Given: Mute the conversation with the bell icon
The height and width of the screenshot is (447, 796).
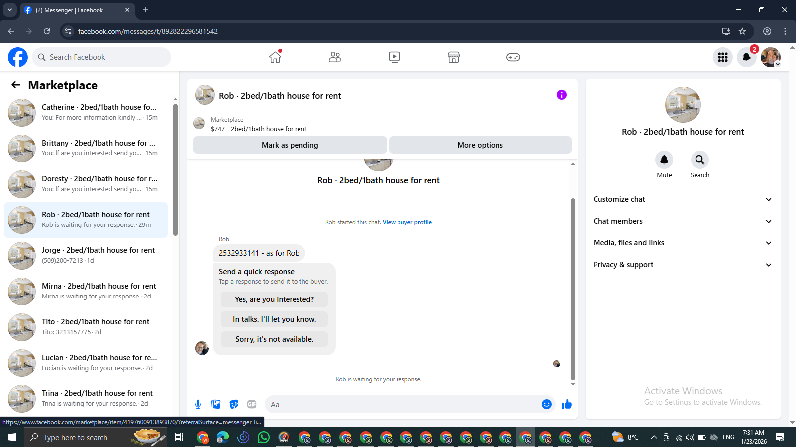Looking at the screenshot, I should pos(664,160).
